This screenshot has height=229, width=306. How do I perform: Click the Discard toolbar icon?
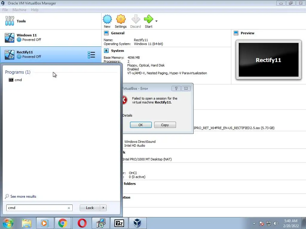(x=136, y=19)
